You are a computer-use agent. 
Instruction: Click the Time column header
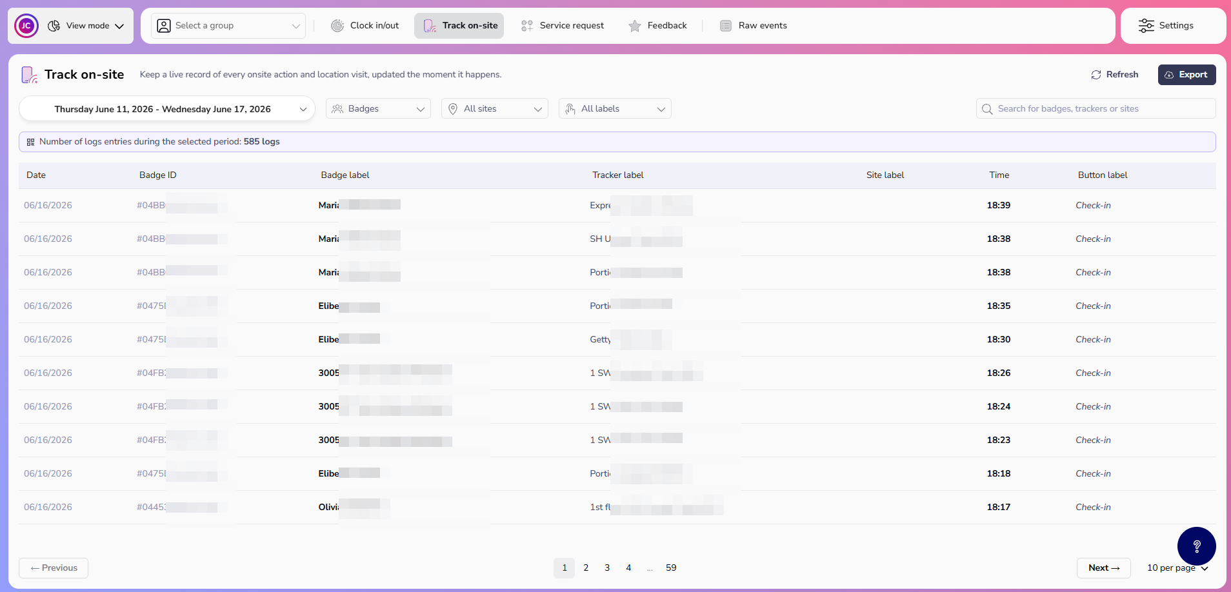pyautogui.click(x=999, y=175)
